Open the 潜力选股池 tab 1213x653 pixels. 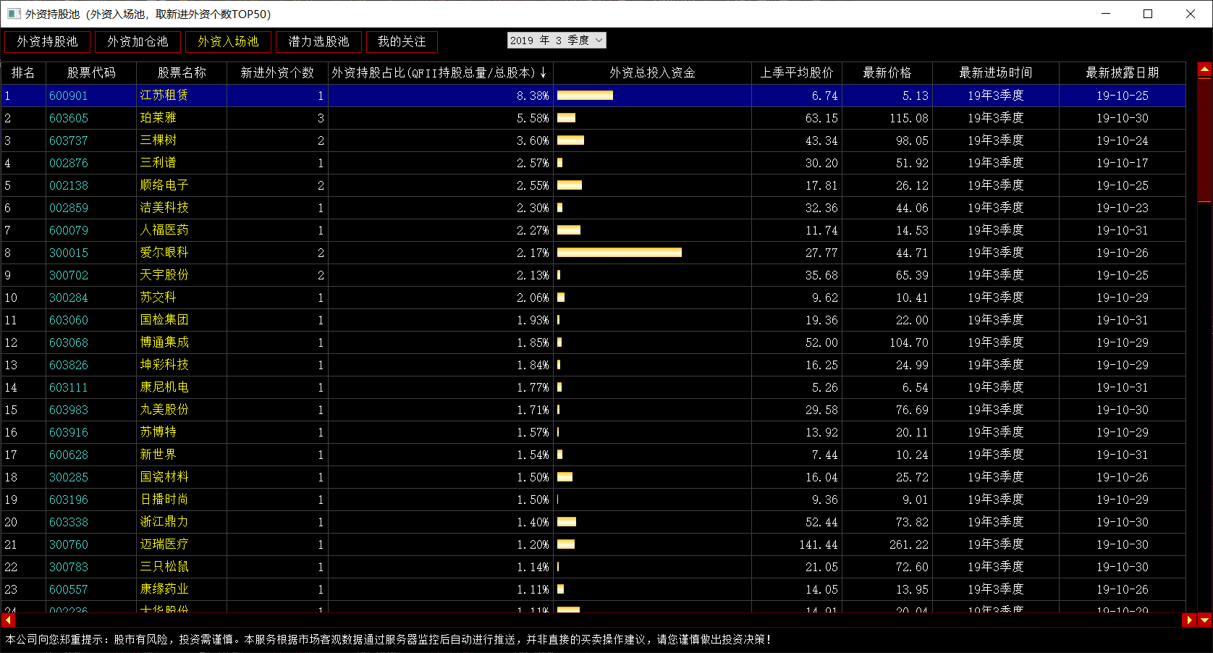tap(318, 42)
